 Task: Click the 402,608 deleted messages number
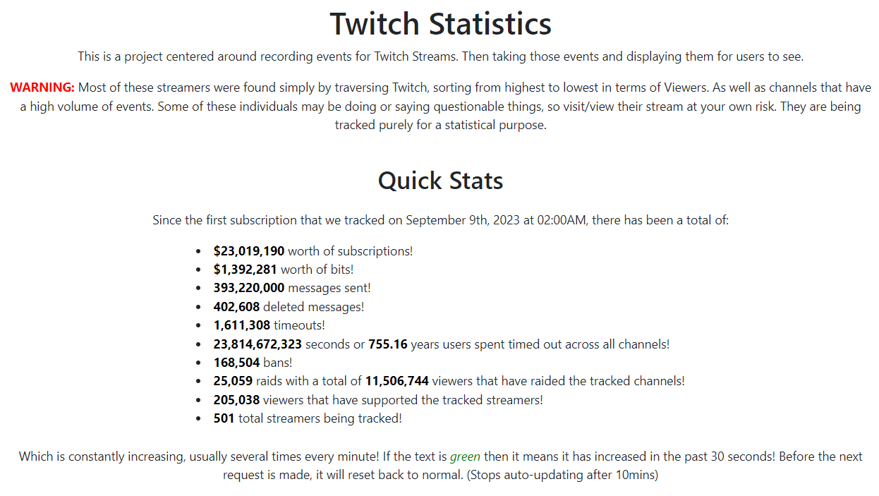pyautogui.click(x=236, y=307)
